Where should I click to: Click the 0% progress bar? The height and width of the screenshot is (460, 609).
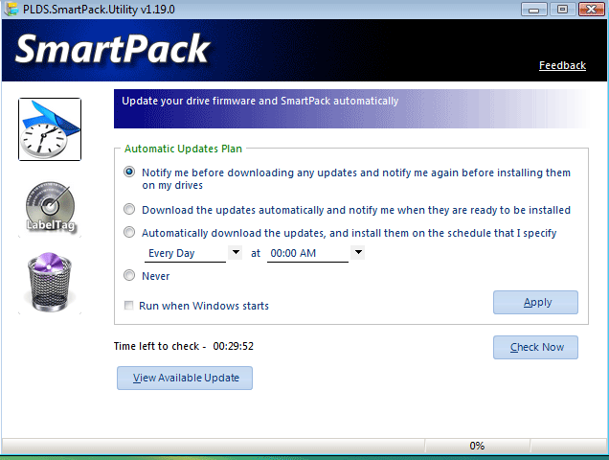pos(477,446)
